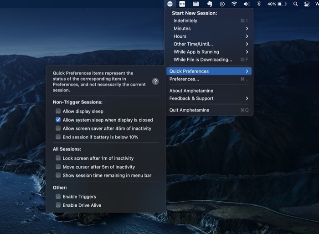This screenshot has width=319, height=234.
Task: Toggle Move cursor after 5m of inactivity
Action: [58, 167]
